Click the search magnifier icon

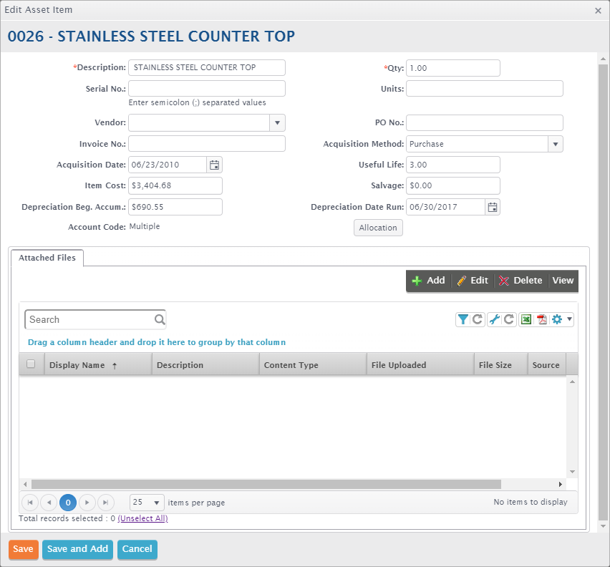pyautogui.click(x=159, y=319)
